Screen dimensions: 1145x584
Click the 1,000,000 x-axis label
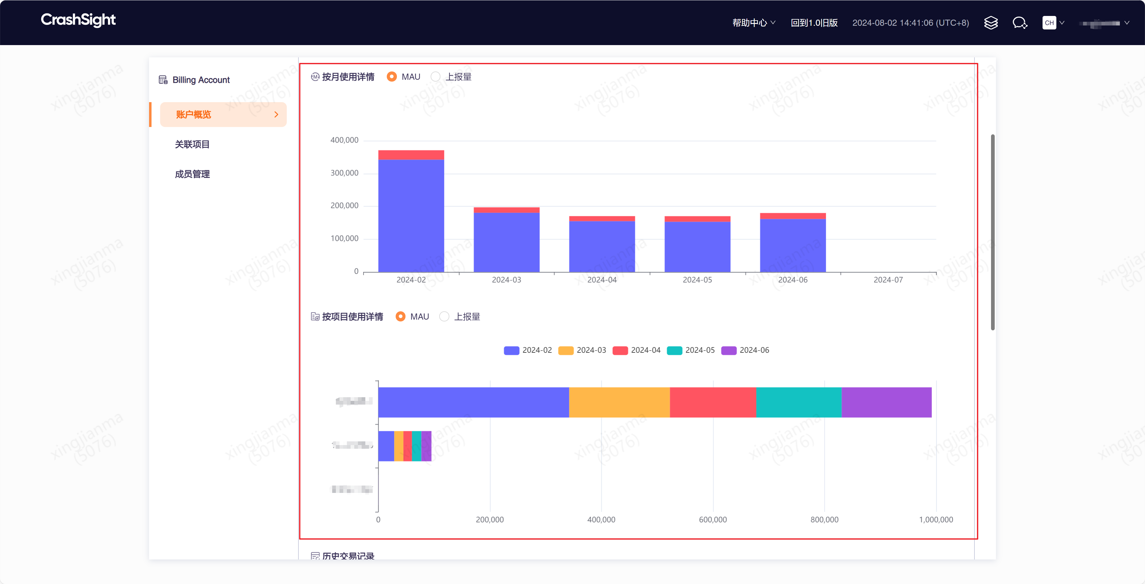936,520
